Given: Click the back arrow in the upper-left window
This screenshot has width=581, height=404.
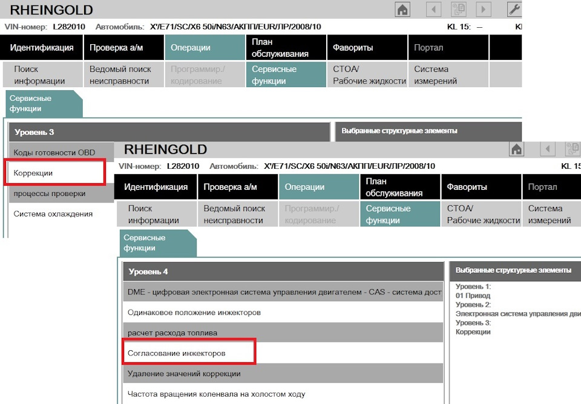Looking at the screenshot, I should point(433,9).
